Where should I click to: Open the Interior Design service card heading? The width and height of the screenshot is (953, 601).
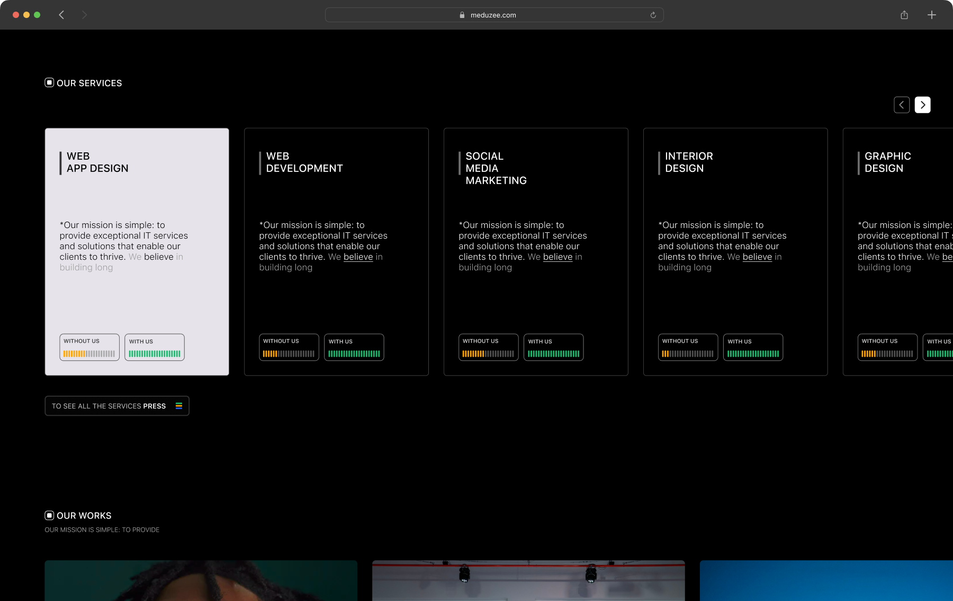pyautogui.click(x=689, y=162)
